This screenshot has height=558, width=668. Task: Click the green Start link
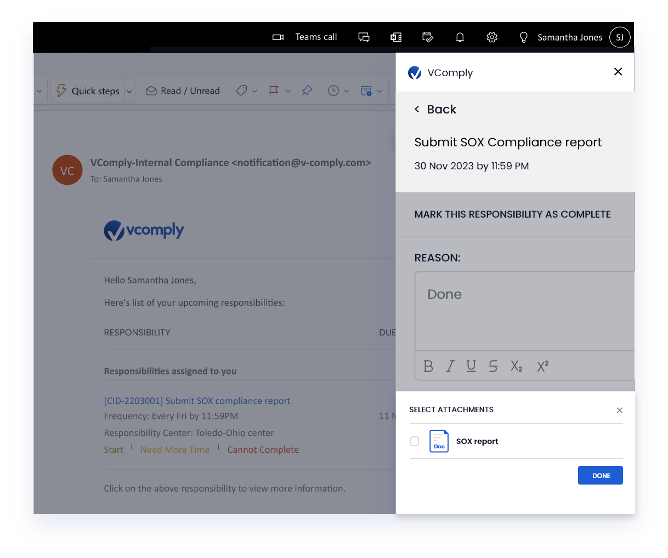click(114, 449)
